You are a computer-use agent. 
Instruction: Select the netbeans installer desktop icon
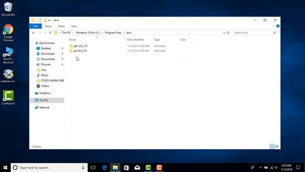click(8, 76)
